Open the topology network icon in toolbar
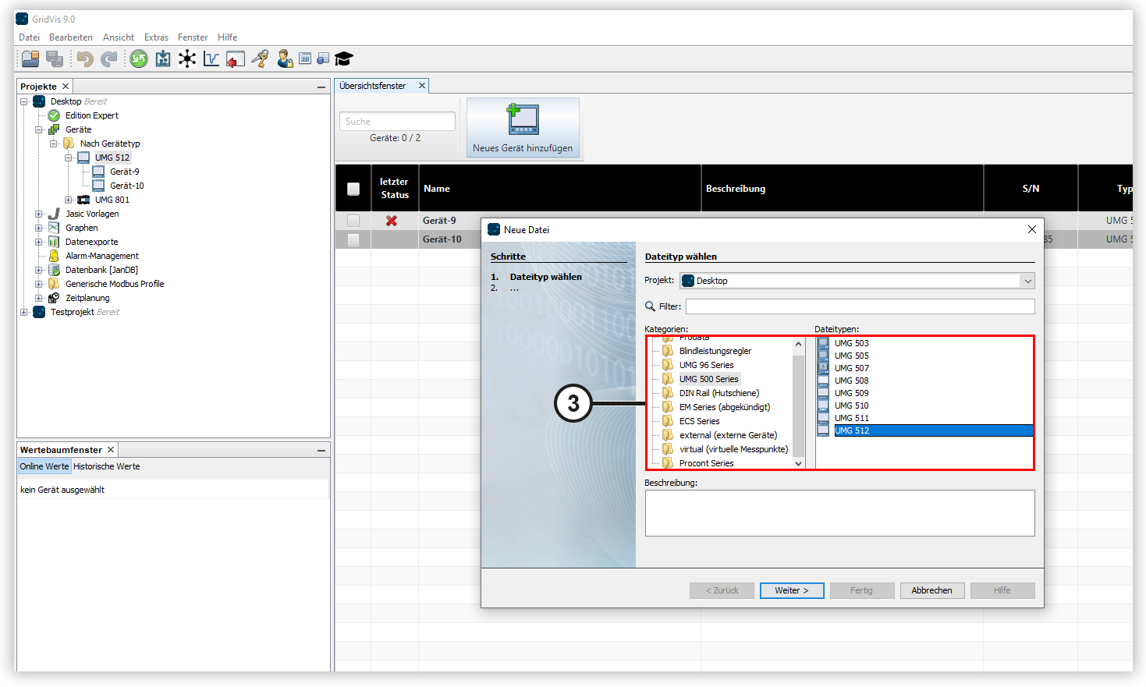The height and width of the screenshot is (687, 1146). click(187, 58)
